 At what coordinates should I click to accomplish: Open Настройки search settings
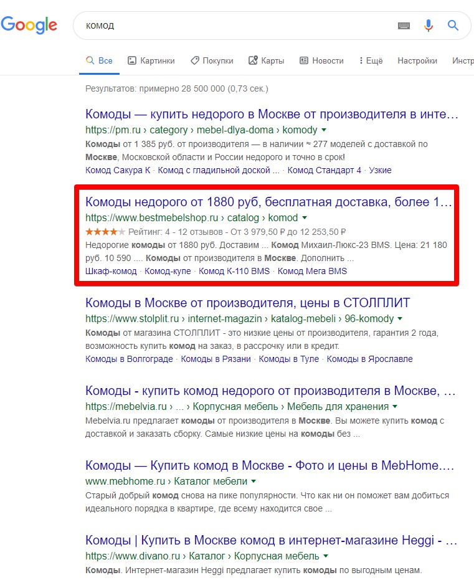coord(417,60)
